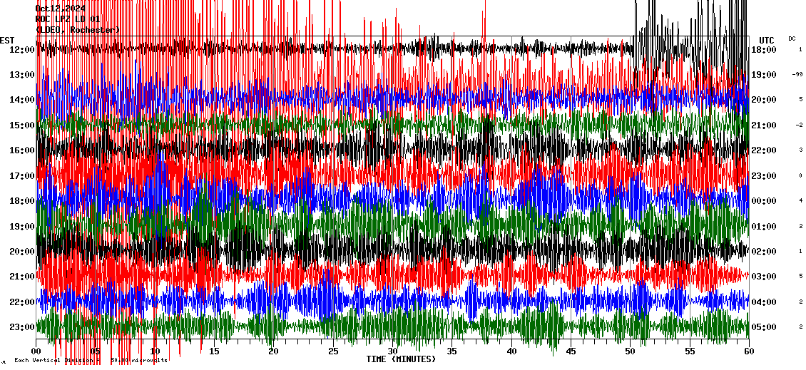Viewport: 806px width, 370px height.
Task: Select the 05:00 UTC row label
Action: pos(764,327)
